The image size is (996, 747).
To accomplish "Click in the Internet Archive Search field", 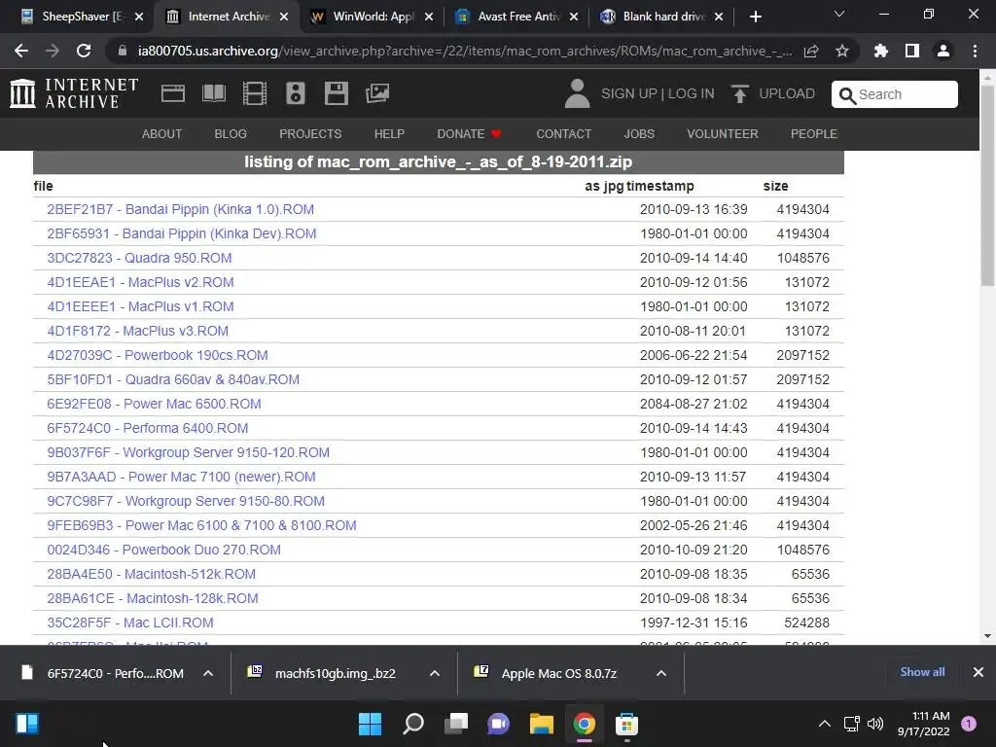I will click(x=895, y=94).
